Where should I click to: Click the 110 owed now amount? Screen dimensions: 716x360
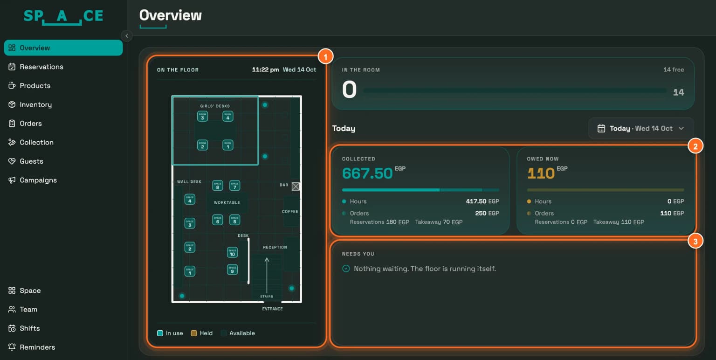pos(541,173)
